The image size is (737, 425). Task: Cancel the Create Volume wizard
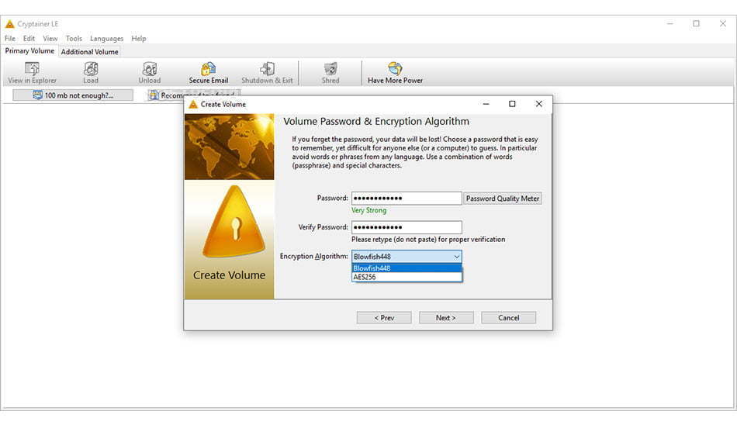pos(509,318)
